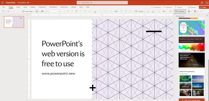Open the Insert tab
The image size is (209, 101).
[18, 7]
